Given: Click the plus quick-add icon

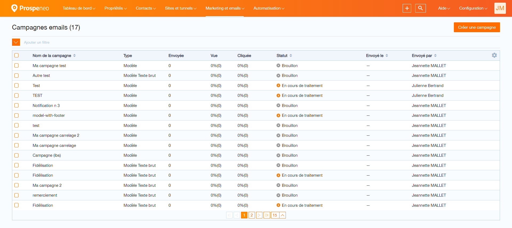Looking at the screenshot, I should (407, 8).
